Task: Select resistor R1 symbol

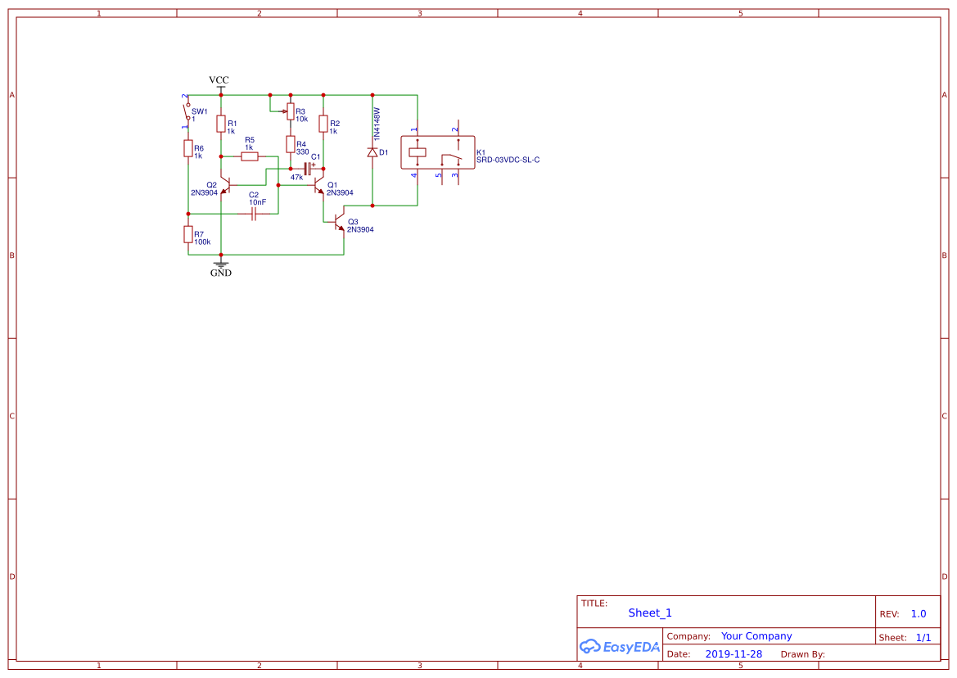Action: (x=221, y=124)
